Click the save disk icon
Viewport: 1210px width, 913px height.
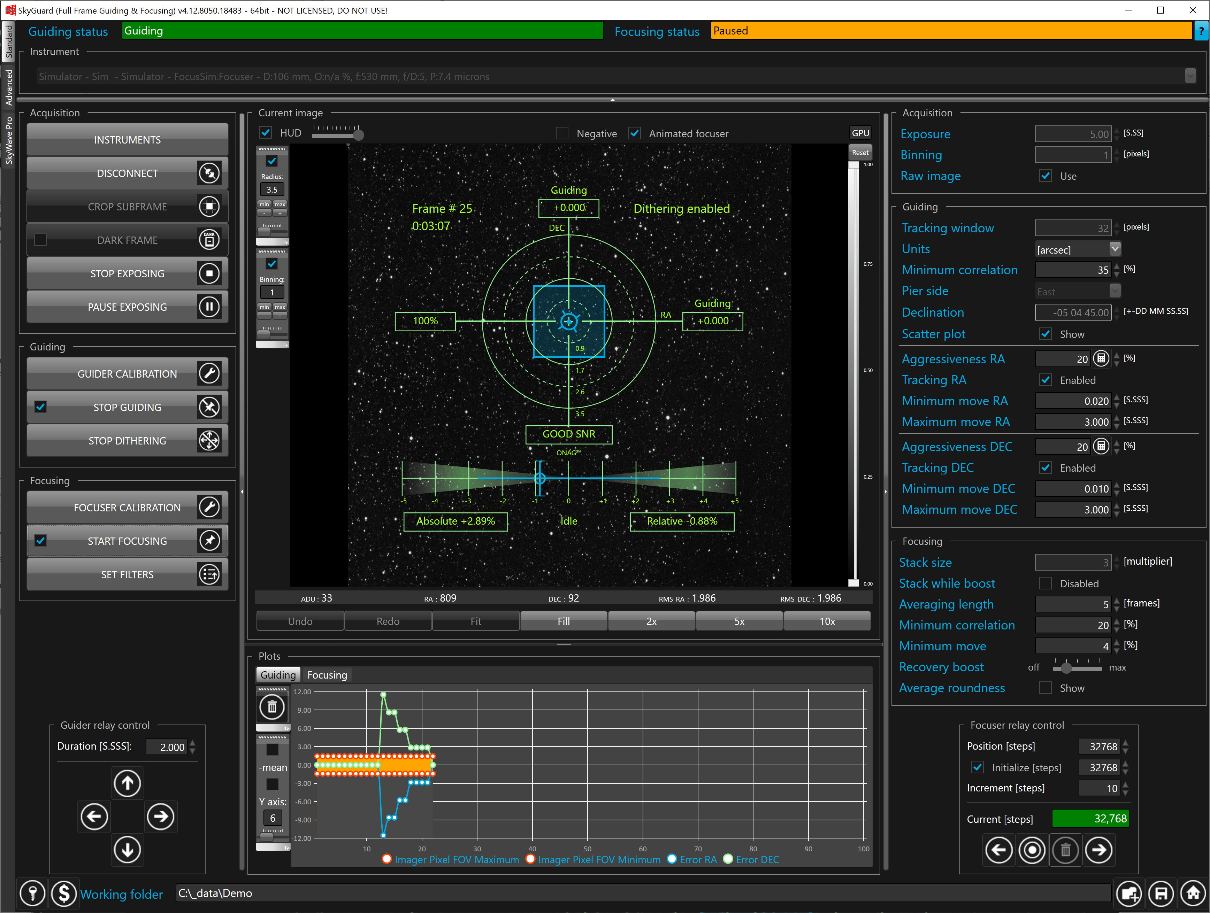coord(1161,894)
